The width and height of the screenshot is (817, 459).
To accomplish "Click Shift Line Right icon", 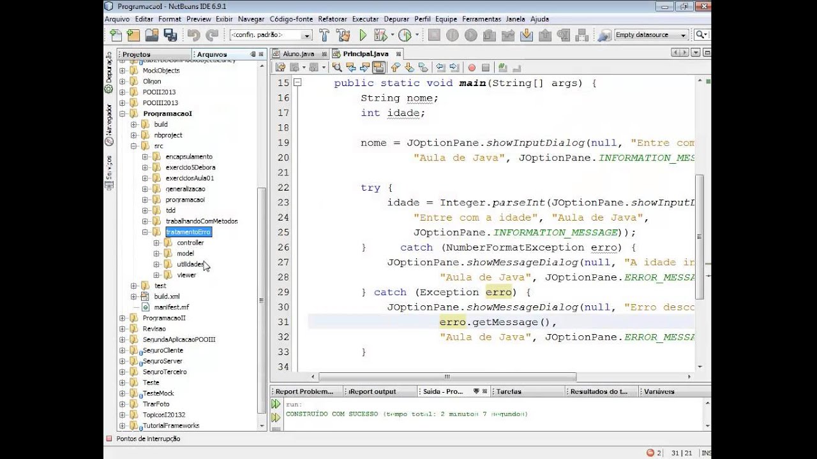I will [x=454, y=68].
